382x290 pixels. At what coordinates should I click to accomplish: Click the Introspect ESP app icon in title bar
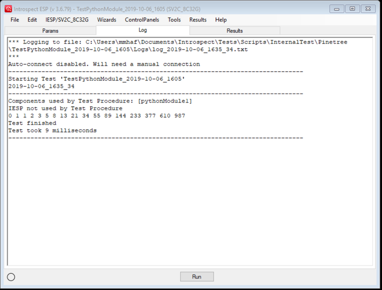pos(8,9)
